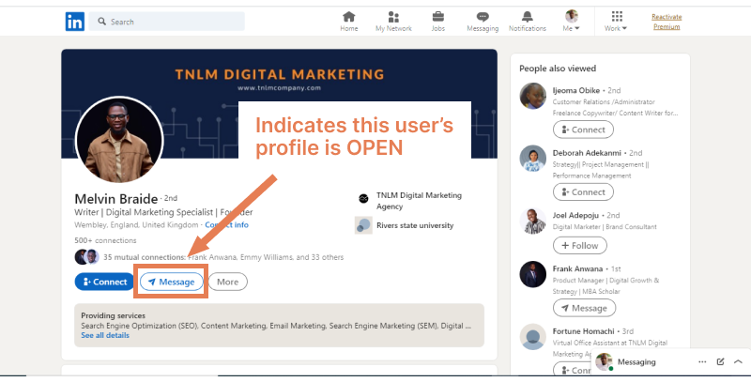
Task: Click Joel Adepoju's avatar
Action: click(532, 221)
